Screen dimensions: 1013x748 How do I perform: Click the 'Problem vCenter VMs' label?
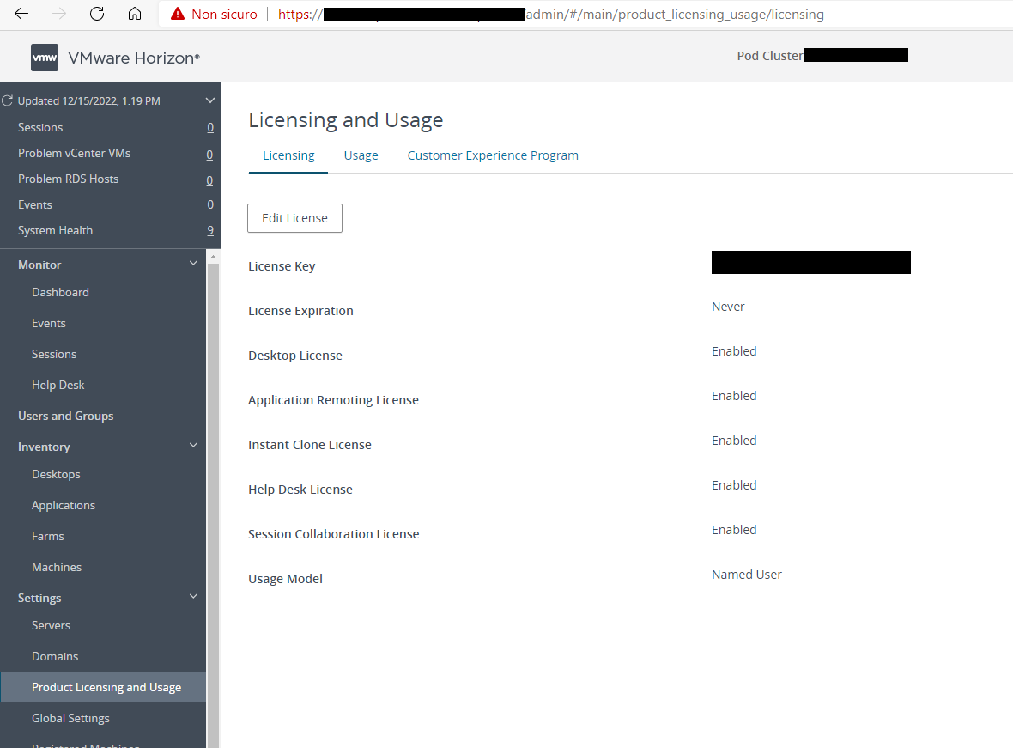75,153
